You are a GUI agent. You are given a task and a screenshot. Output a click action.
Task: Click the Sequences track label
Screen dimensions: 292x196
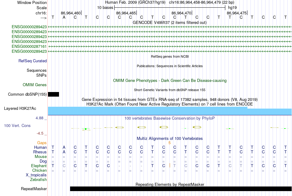37,71
